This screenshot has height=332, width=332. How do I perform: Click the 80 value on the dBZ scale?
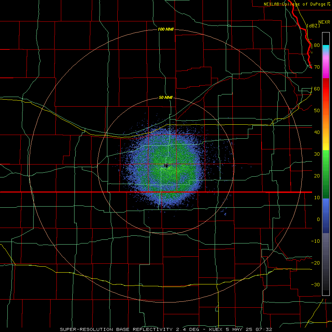[x=317, y=45]
